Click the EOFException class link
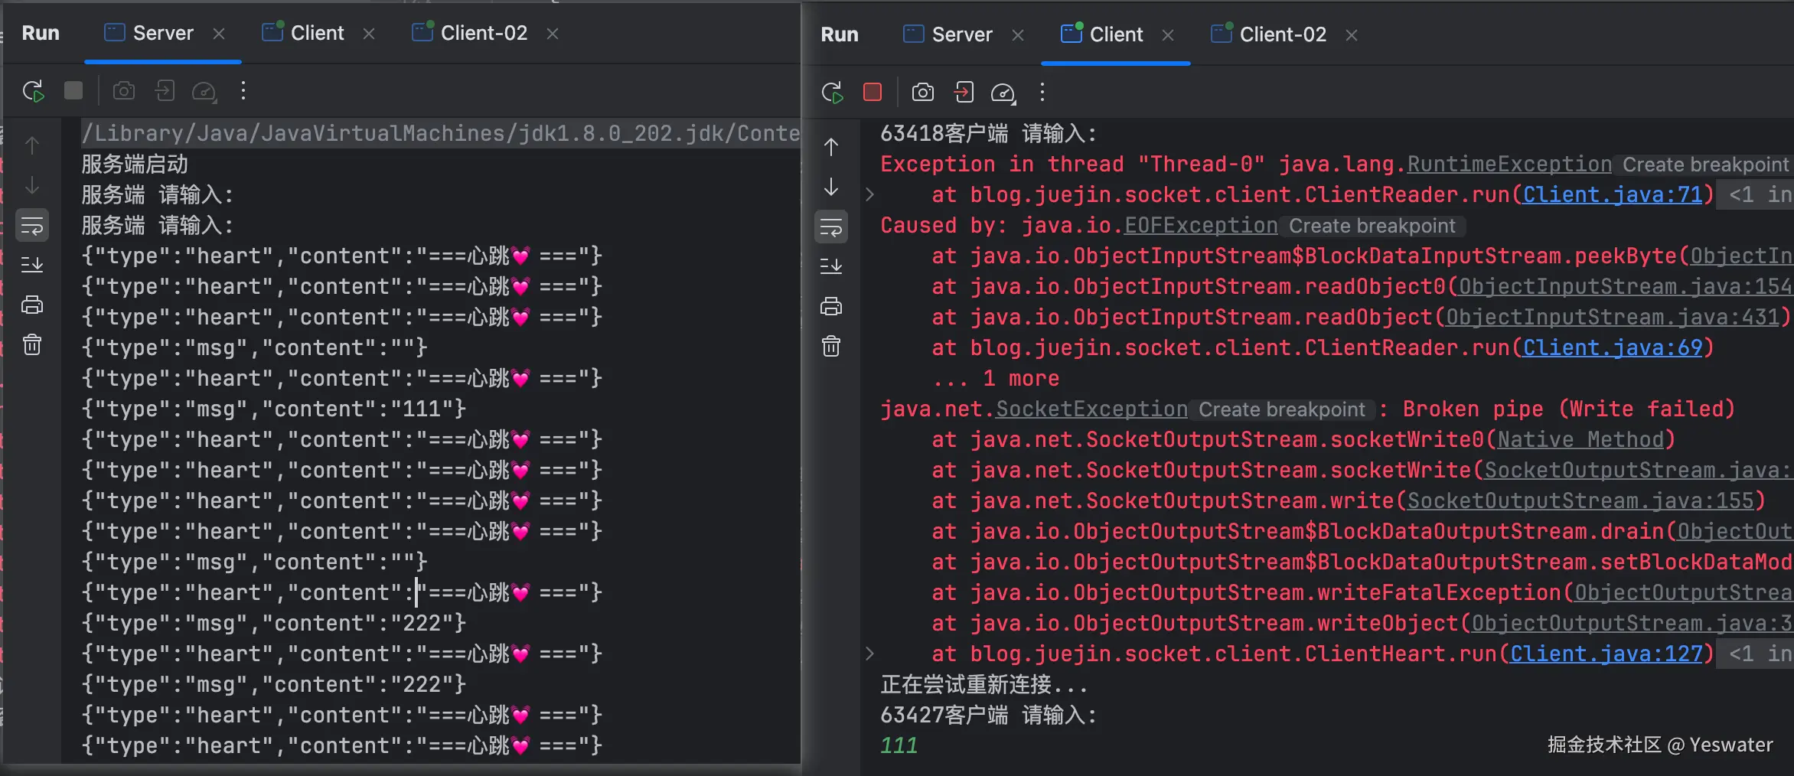Screen dimensions: 1794x776 [1201, 225]
